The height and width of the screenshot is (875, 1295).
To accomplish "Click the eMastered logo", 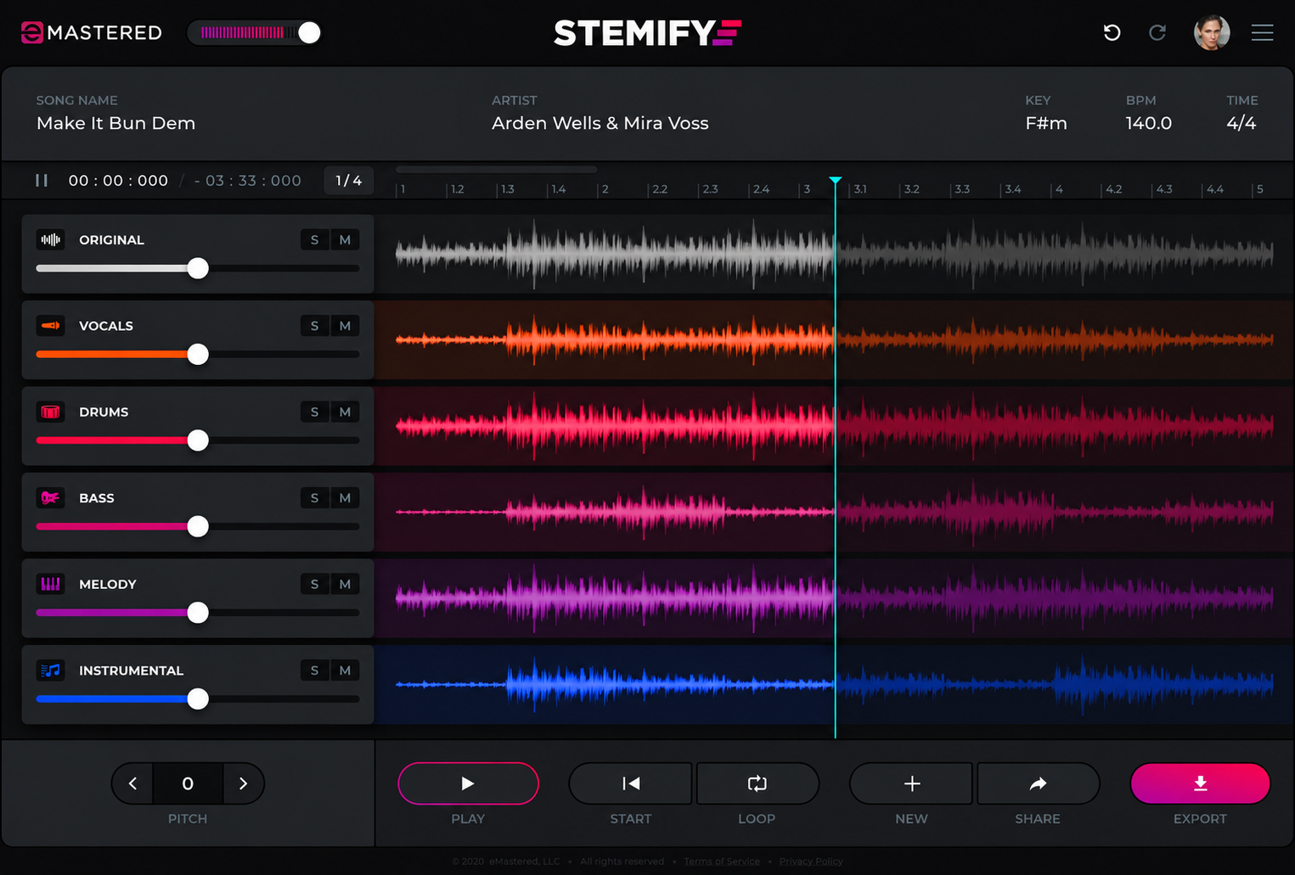I will click(92, 32).
